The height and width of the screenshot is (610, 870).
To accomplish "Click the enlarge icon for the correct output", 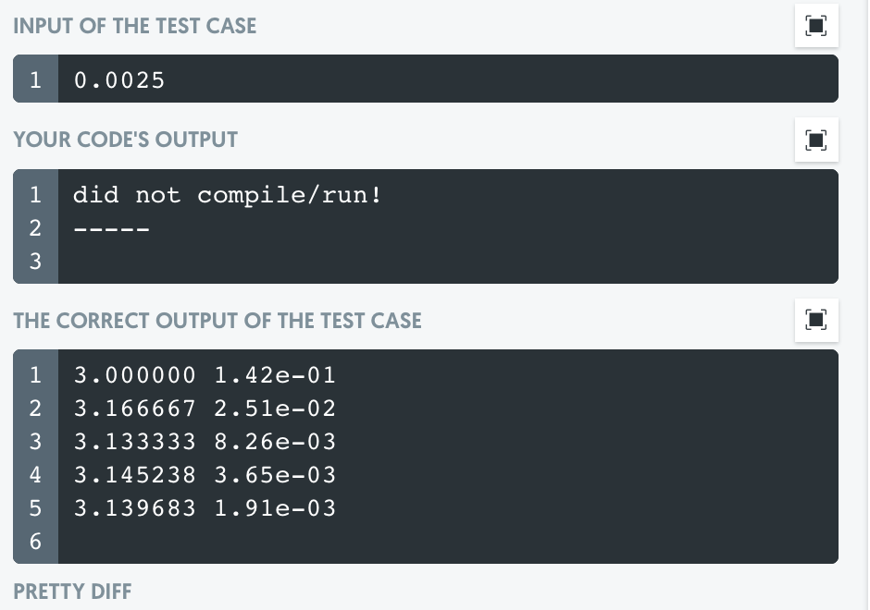I will (x=815, y=320).
